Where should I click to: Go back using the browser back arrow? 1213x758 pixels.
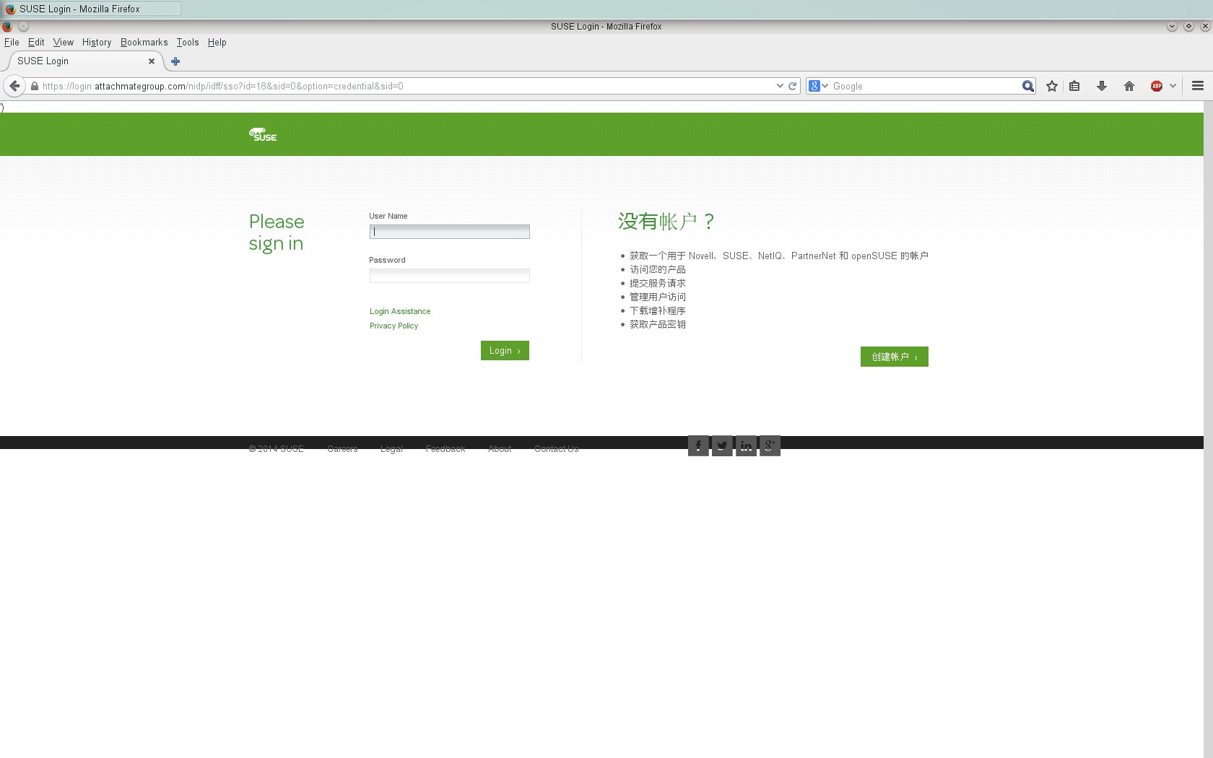point(14,86)
